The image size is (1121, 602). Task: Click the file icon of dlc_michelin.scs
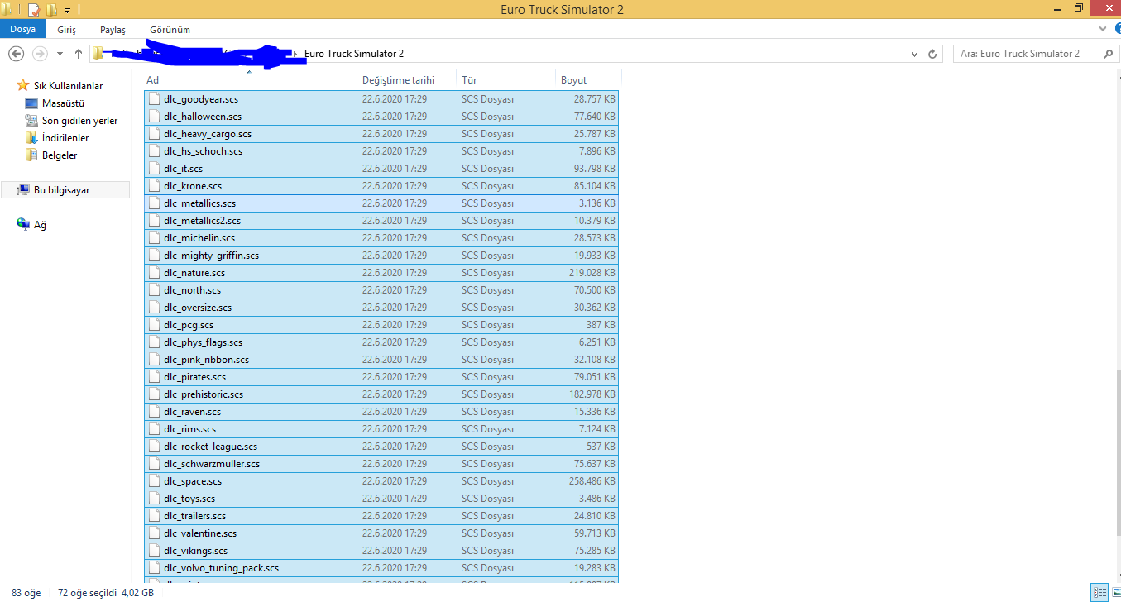154,238
